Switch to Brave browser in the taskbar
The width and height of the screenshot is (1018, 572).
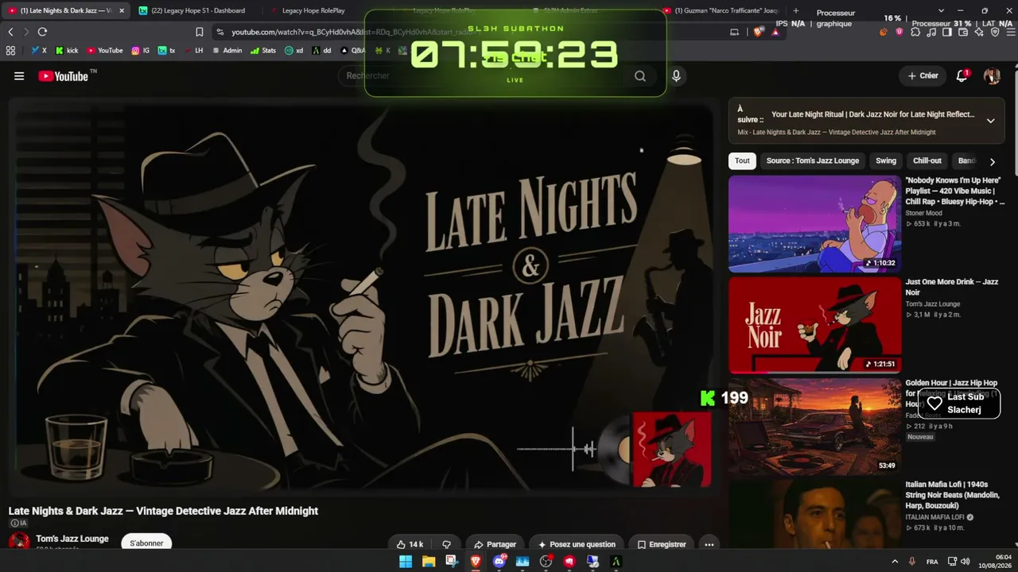click(x=476, y=562)
